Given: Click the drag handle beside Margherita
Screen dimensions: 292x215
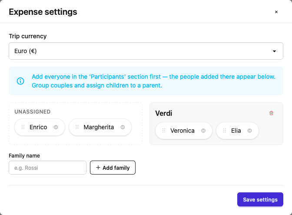Looking at the screenshot, I should [77, 127].
